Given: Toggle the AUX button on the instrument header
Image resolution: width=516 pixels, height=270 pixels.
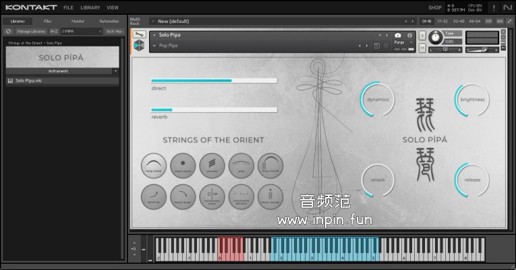Looking at the screenshot, I should tap(503, 43).
